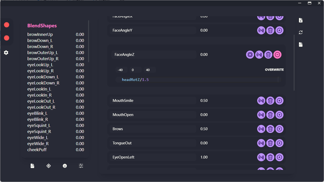Image resolution: width=324 pixels, height=182 pixels.
Task: Click the chip icon on FaceAngleZ row
Action: (x=250, y=54)
